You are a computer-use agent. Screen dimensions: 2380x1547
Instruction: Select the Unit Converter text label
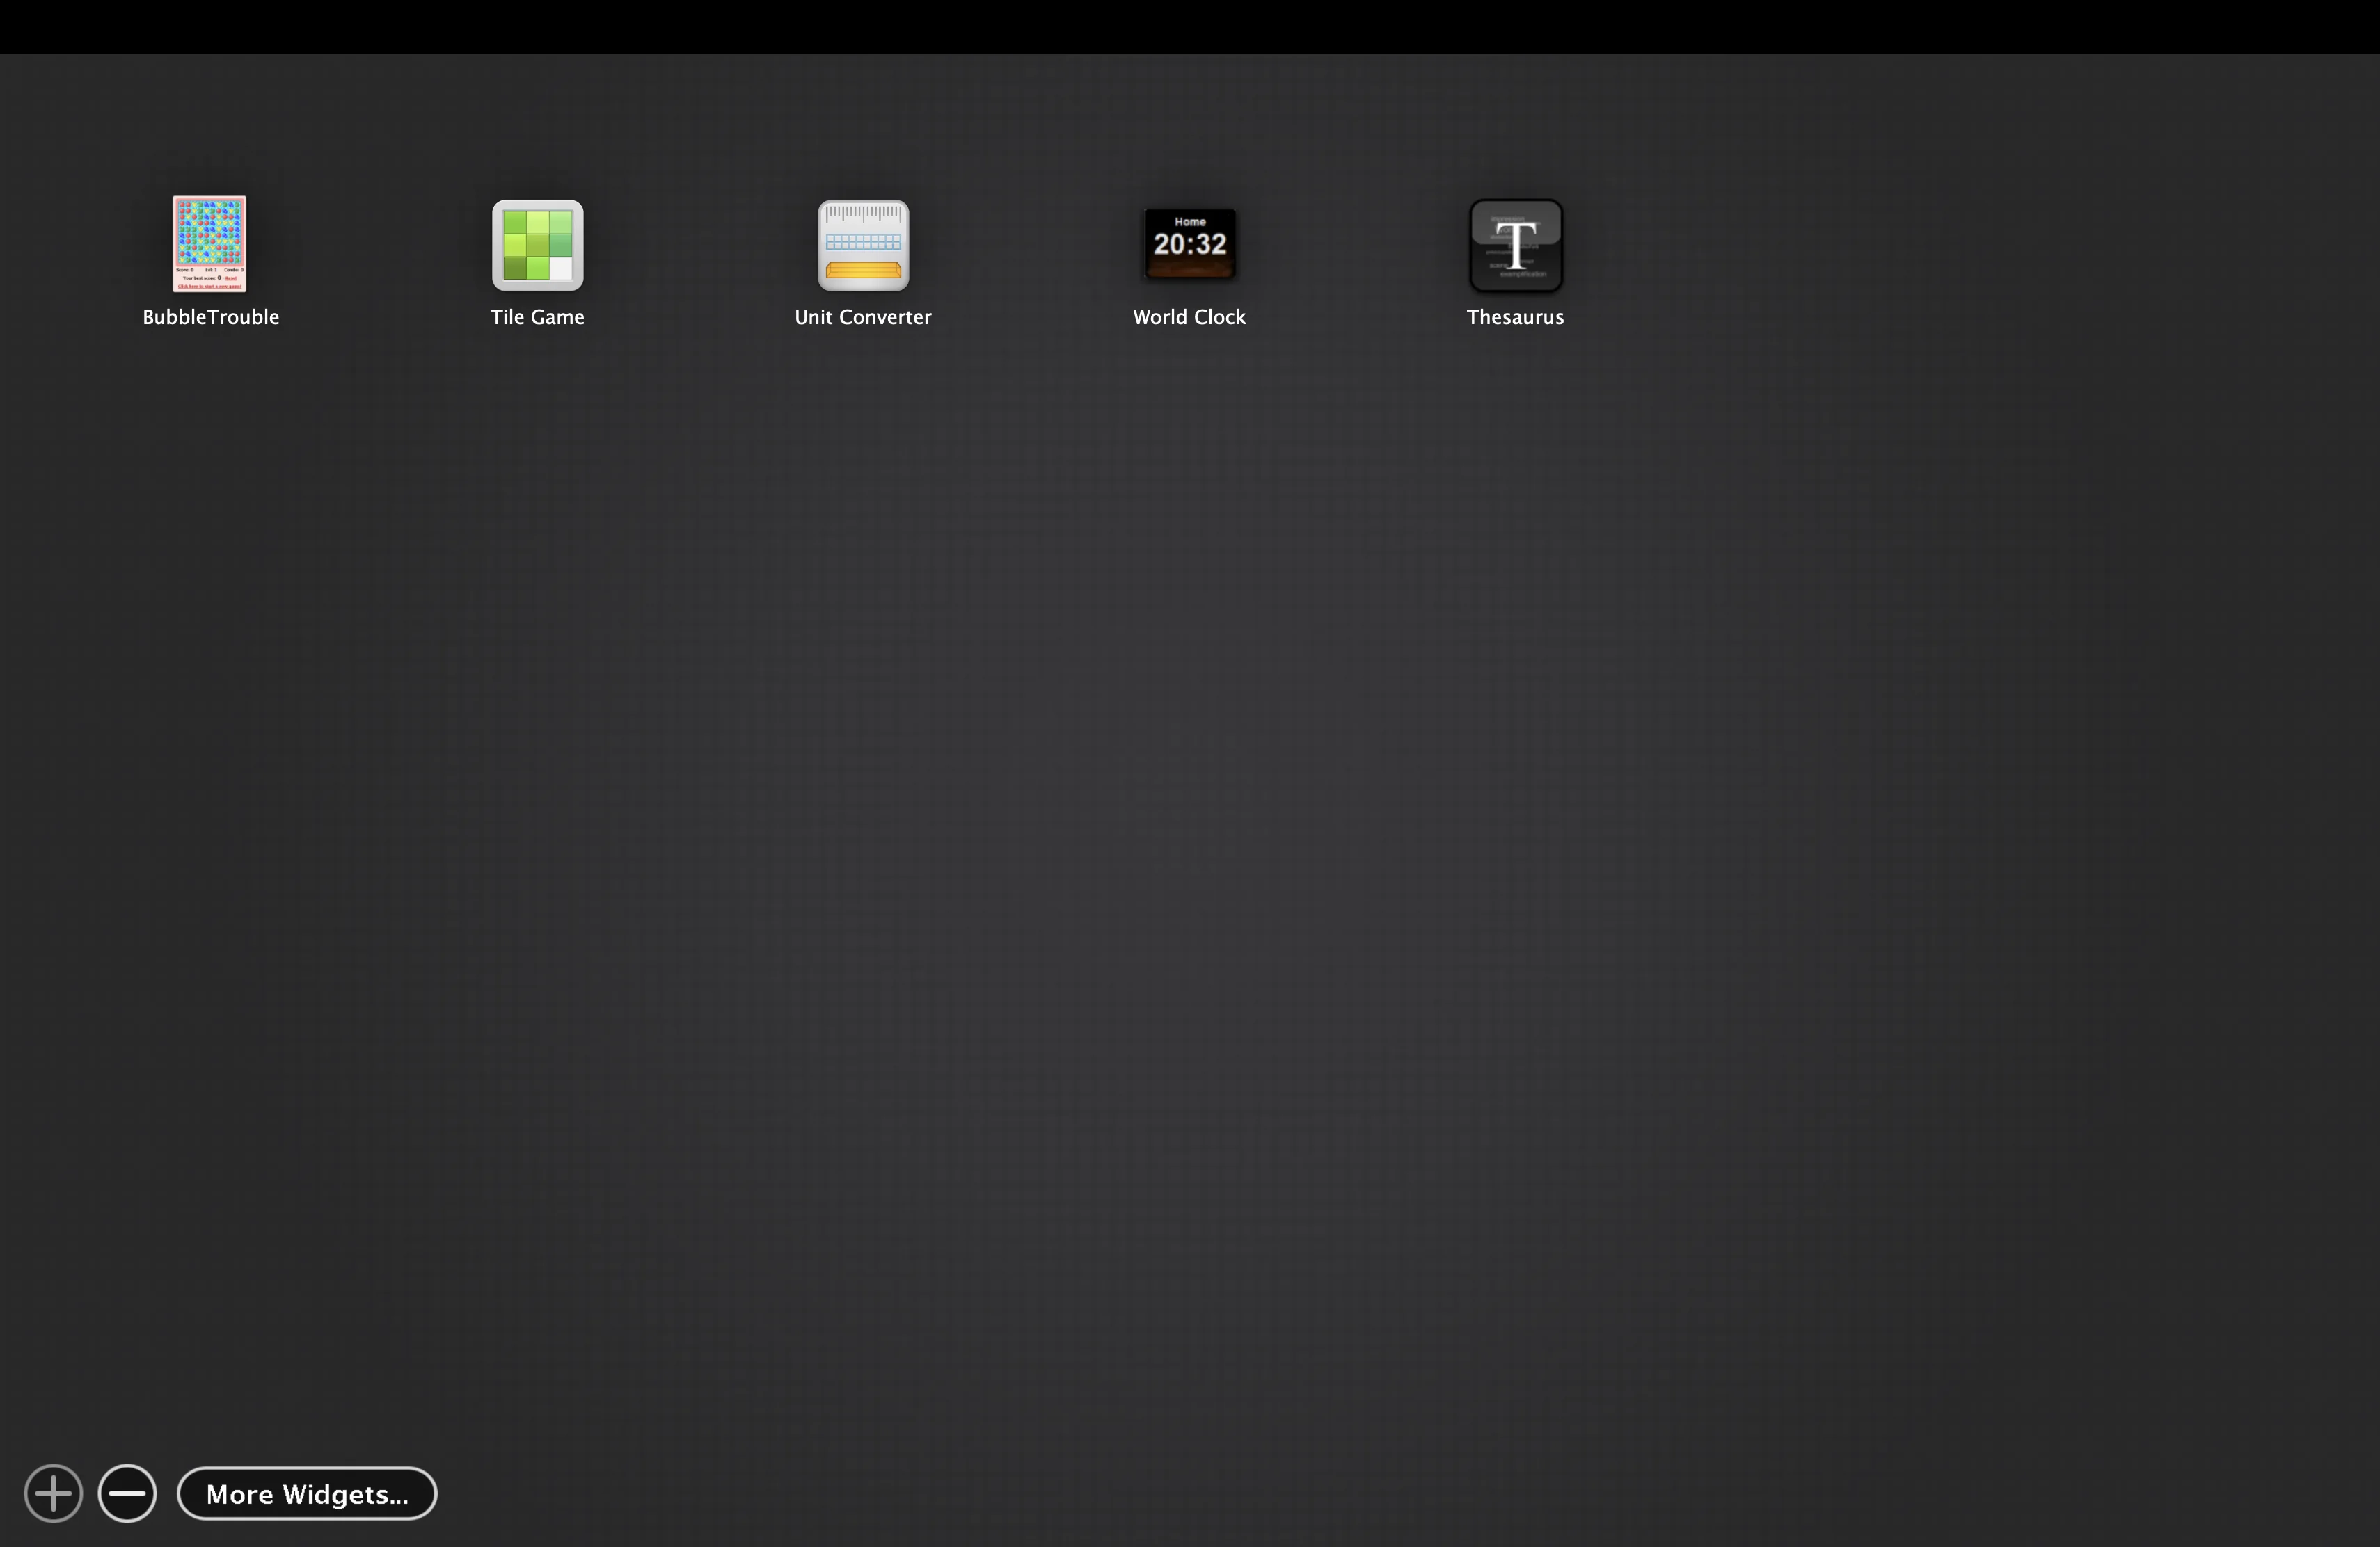[x=863, y=316]
